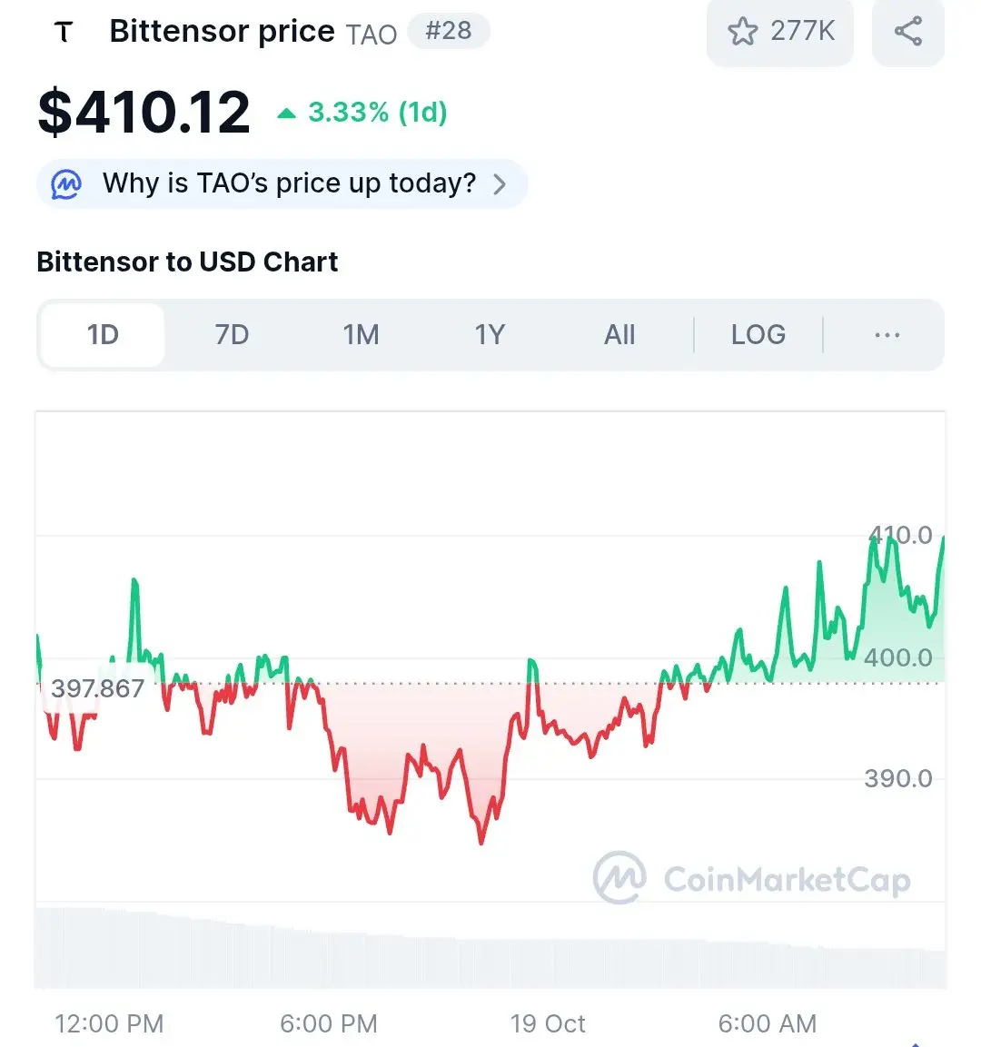Click the #28 rank badge

(x=449, y=31)
